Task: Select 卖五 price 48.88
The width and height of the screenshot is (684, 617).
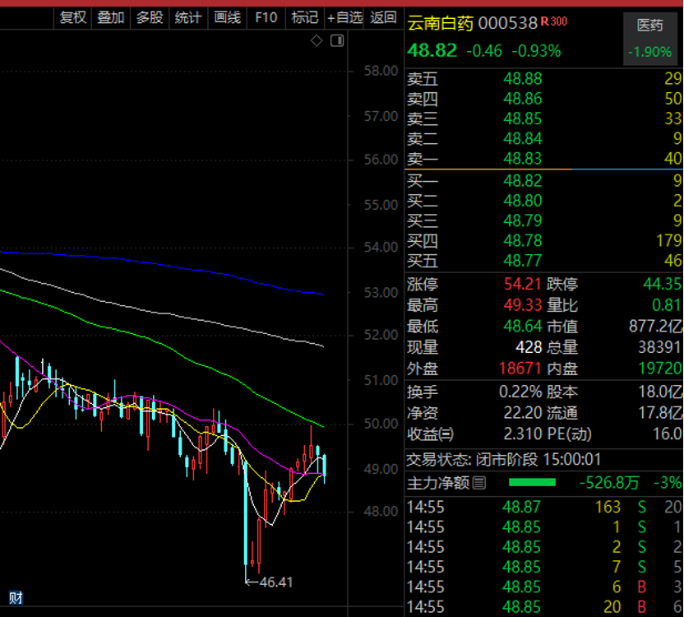Action: click(x=523, y=79)
